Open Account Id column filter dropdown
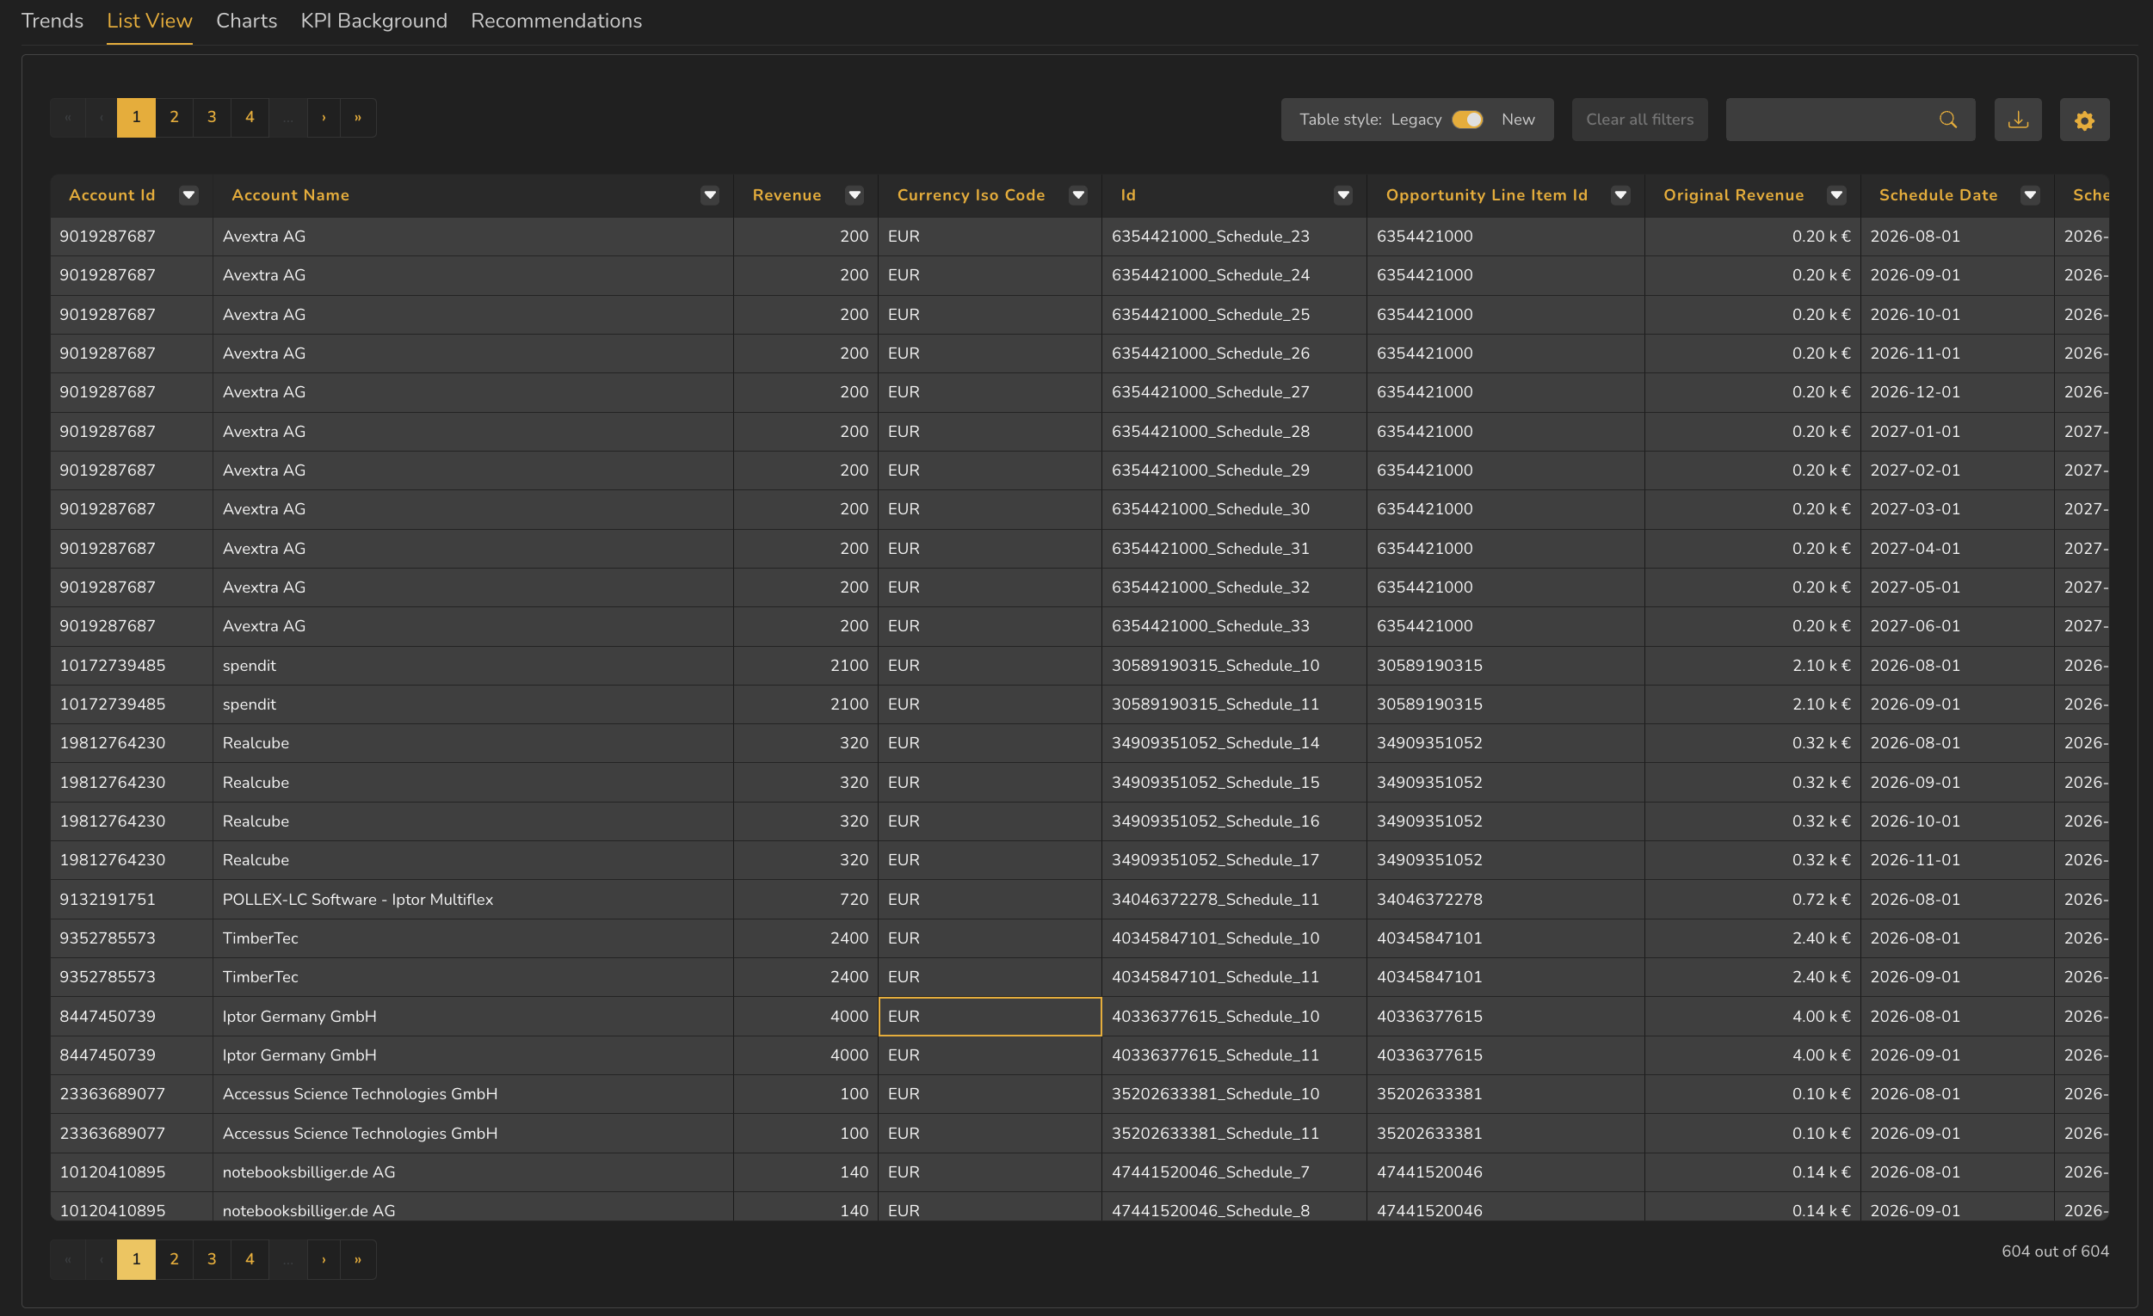This screenshot has height=1316, width=2153. click(188, 195)
